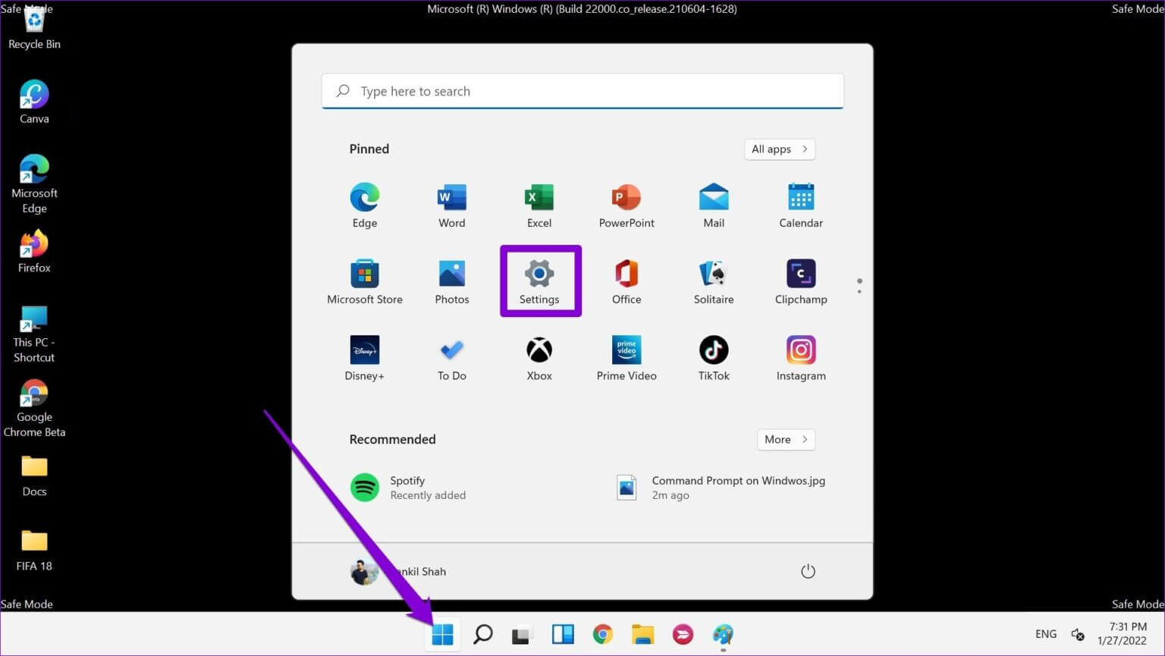Launch Word from pinned apps
The image size is (1165, 656).
[x=452, y=206]
